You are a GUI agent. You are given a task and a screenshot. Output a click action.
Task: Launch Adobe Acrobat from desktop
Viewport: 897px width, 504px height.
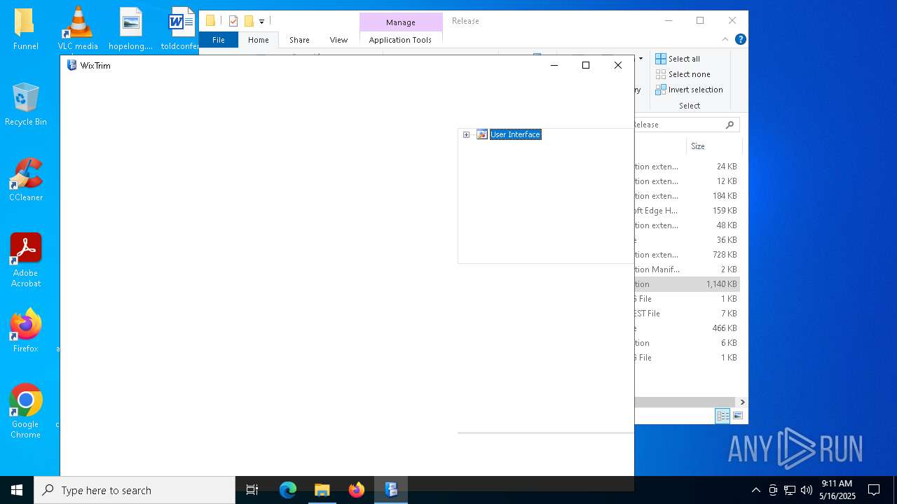26,260
